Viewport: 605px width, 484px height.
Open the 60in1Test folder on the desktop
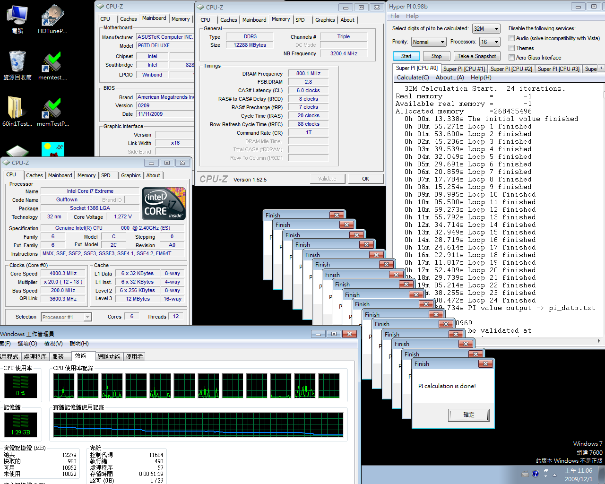[x=17, y=112]
